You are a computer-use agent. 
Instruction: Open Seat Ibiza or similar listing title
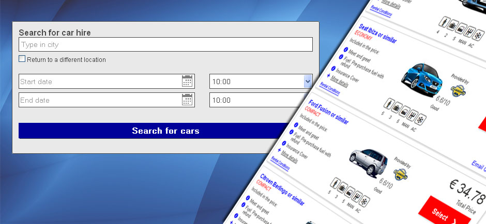[377, 34]
